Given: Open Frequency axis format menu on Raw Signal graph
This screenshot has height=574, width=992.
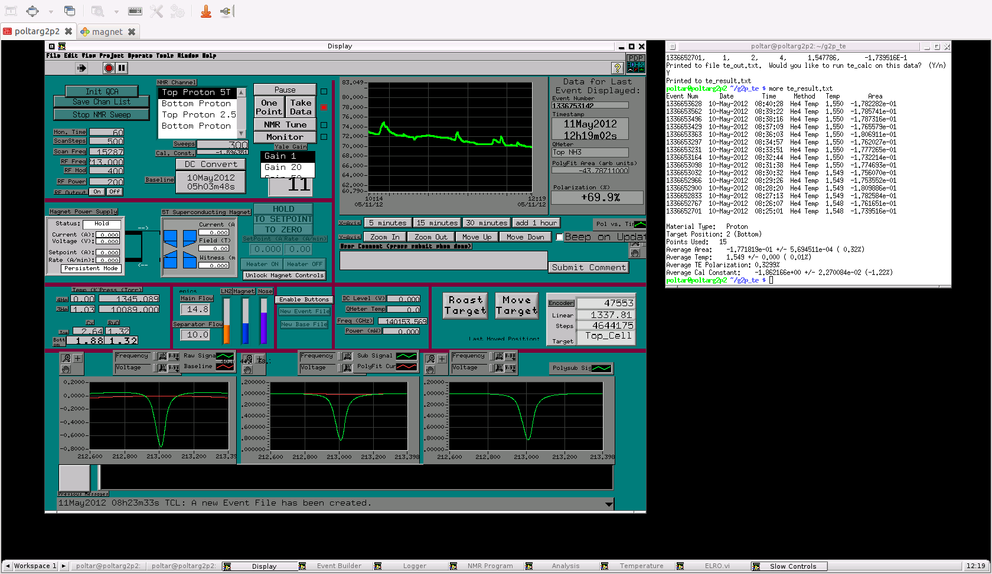Looking at the screenshot, I should (x=173, y=356).
